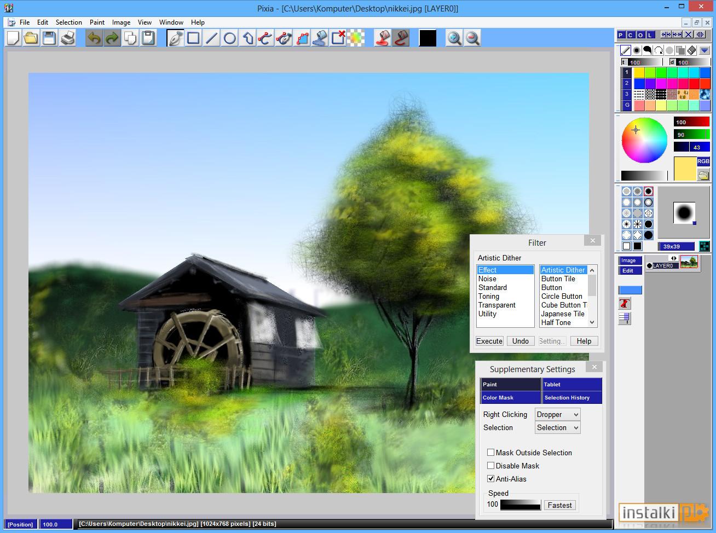This screenshot has height=533, width=716.
Task: Select the rectangle shape tool
Action: pyautogui.click(x=193, y=38)
